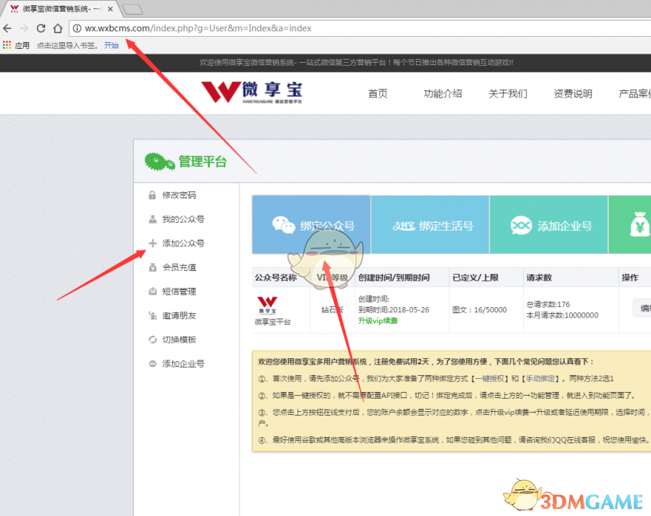The width and height of the screenshot is (651, 516).
Task: Click the 邀请朋友 invite-friends icon
Action: (152, 315)
